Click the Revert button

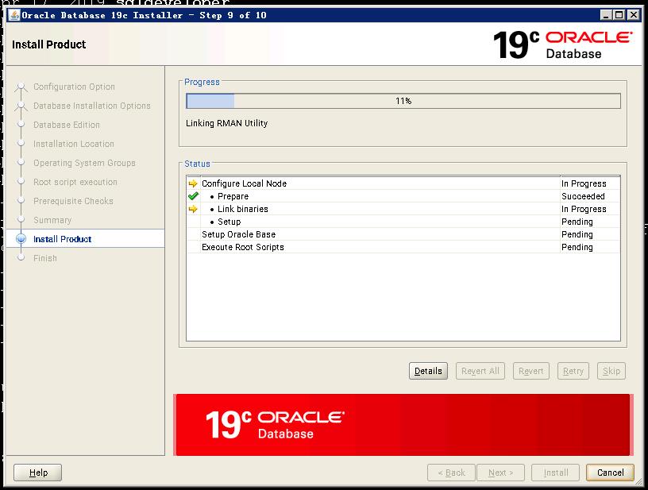click(531, 371)
